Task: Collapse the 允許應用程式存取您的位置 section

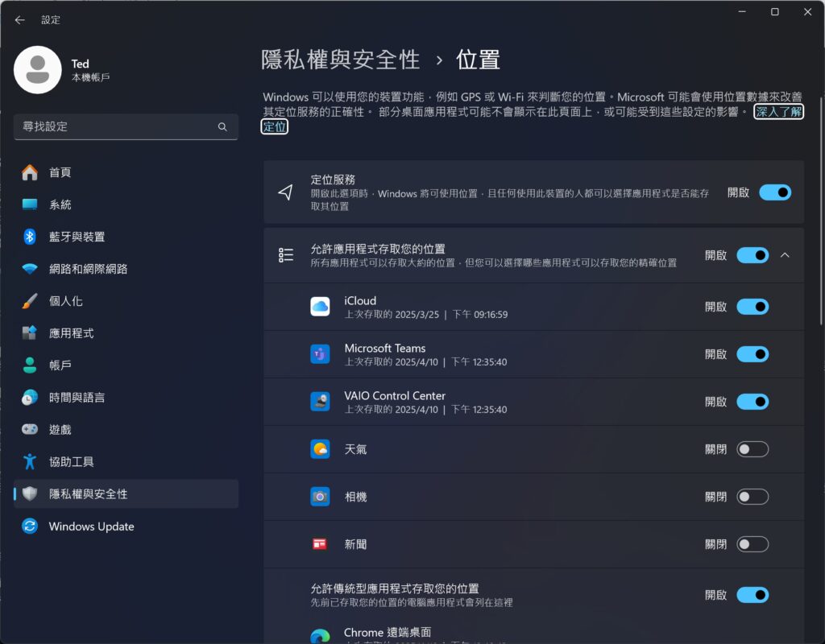Action: [x=786, y=255]
